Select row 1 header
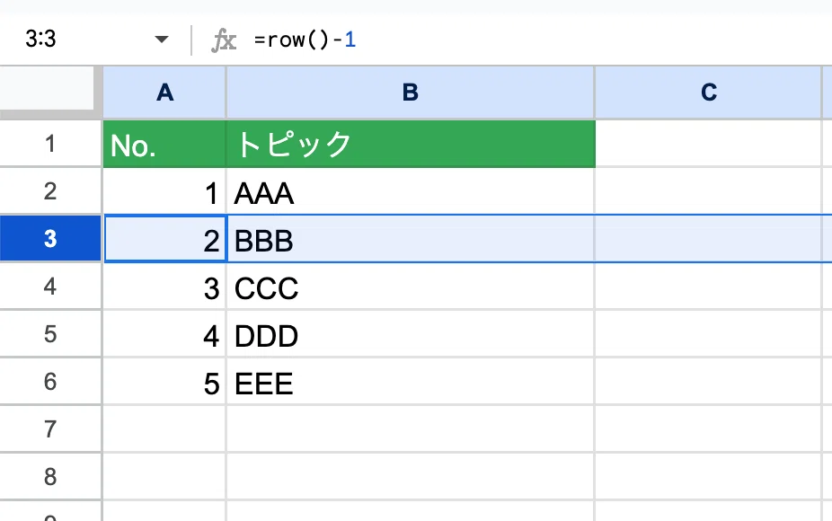The height and width of the screenshot is (521, 832). point(50,143)
